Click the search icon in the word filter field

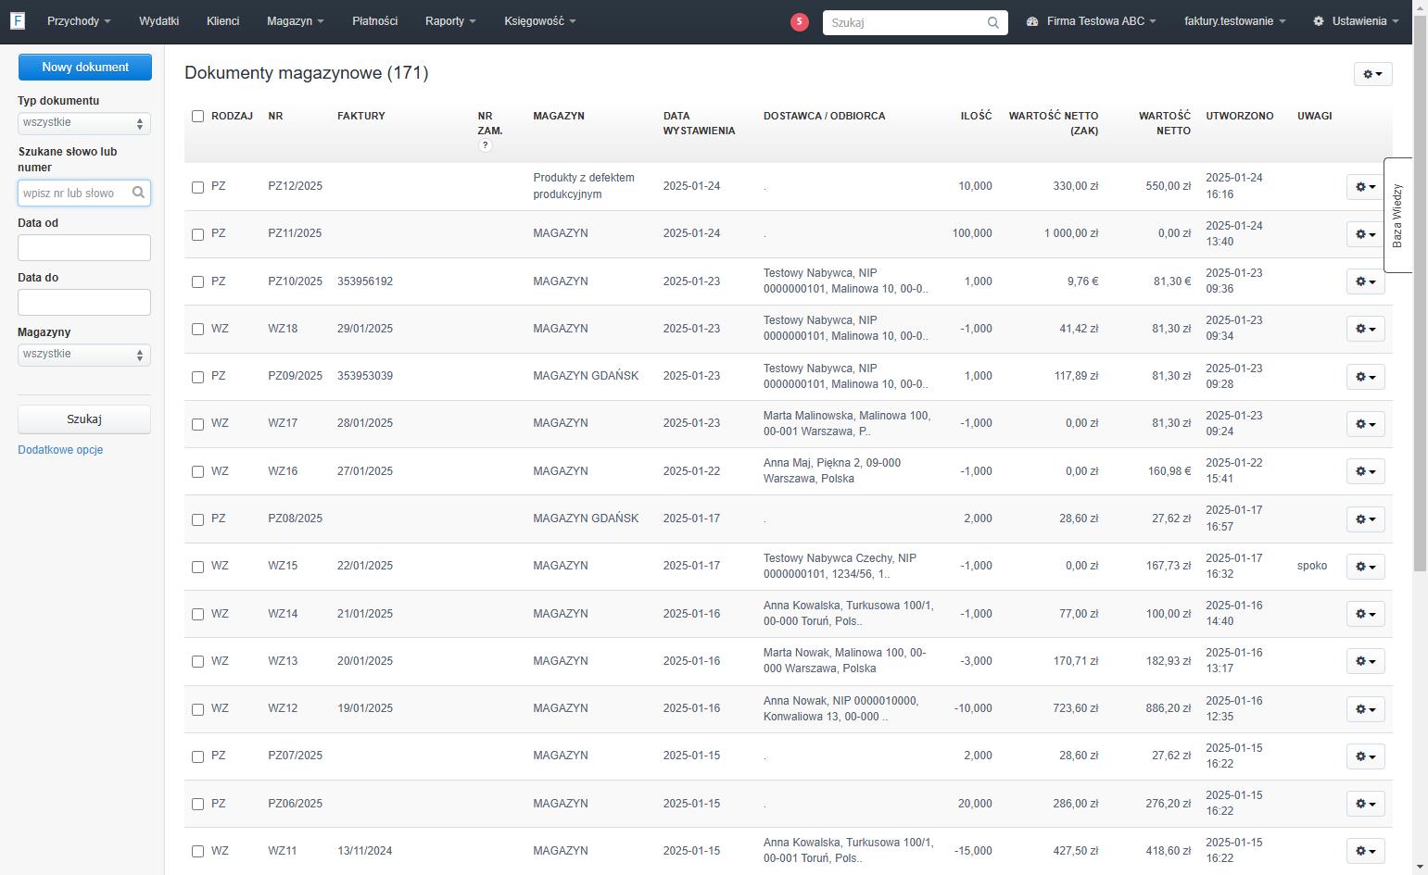(x=138, y=193)
